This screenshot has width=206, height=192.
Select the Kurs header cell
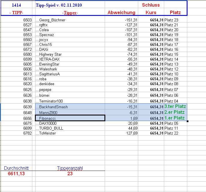tap(151, 12)
